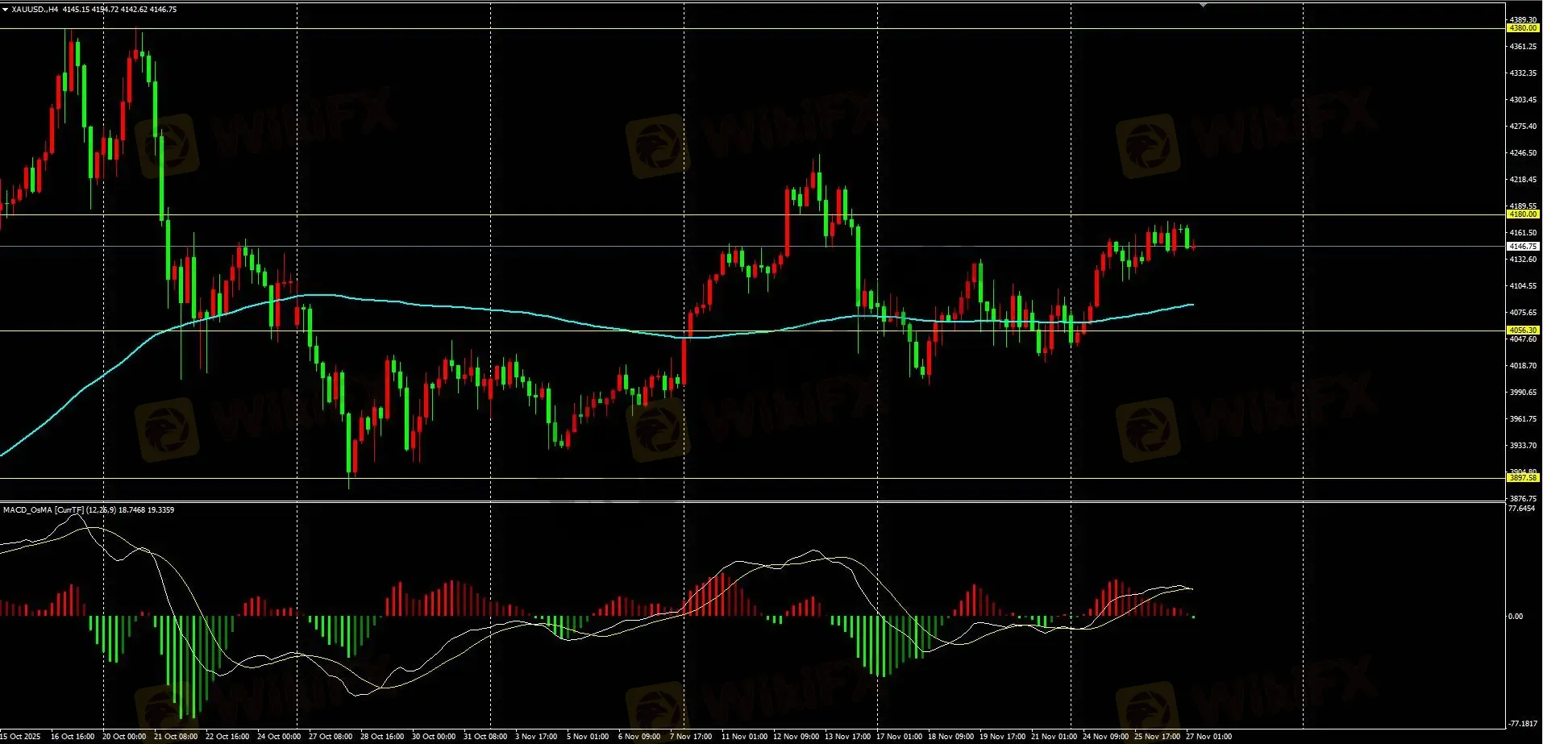The image size is (1543, 744).
Task: Click the 7 Nov 17:00 time label
Action: 691,736
